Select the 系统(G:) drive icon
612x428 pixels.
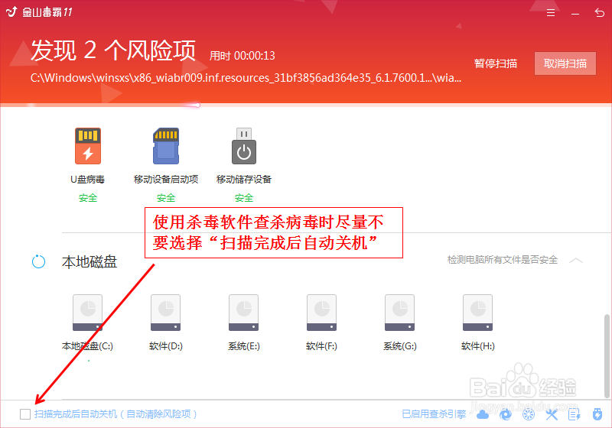coord(399,313)
